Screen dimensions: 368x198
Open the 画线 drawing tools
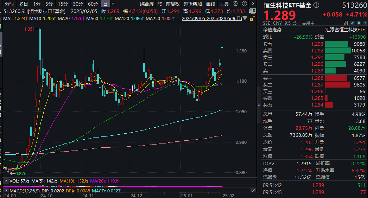pyautogui.click(x=210, y=4)
